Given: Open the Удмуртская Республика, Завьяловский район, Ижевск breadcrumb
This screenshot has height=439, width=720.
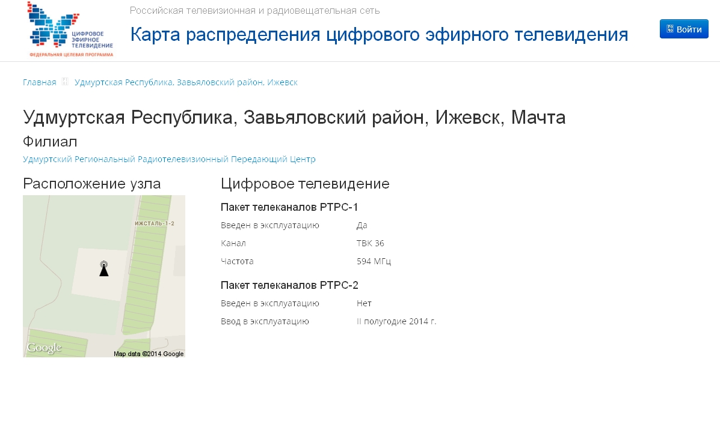Looking at the screenshot, I should click(186, 82).
